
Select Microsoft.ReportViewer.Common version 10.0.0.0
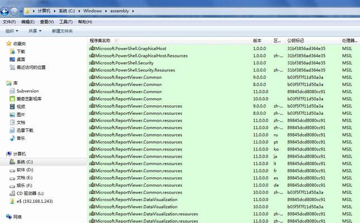pos(223,99)
